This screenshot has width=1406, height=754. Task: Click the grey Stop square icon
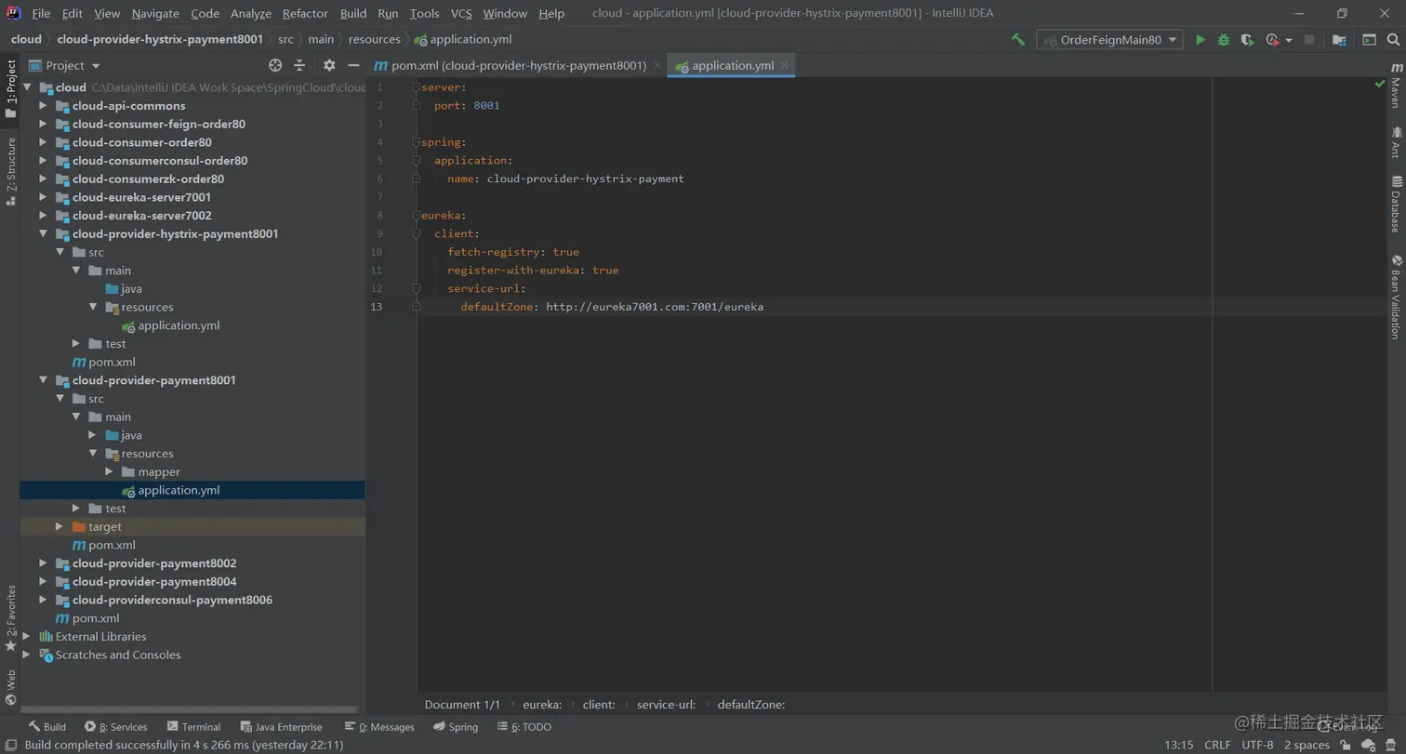coord(1309,40)
